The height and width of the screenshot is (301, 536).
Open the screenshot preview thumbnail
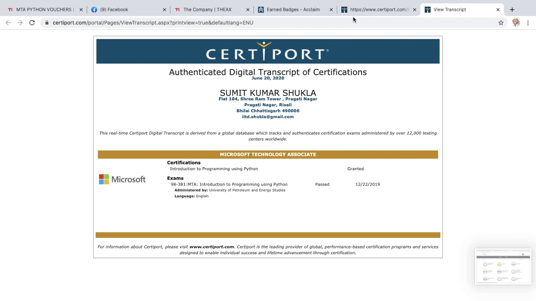tap(503, 267)
